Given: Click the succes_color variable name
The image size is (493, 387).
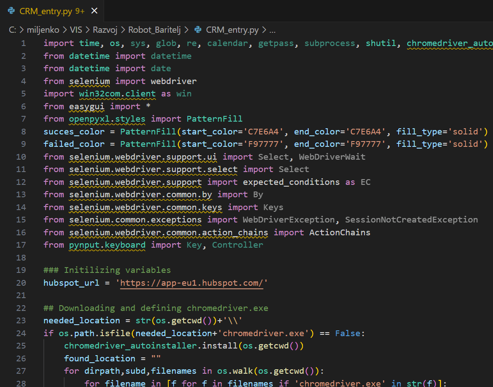Looking at the screenshot, I should (x=69, y=131).
